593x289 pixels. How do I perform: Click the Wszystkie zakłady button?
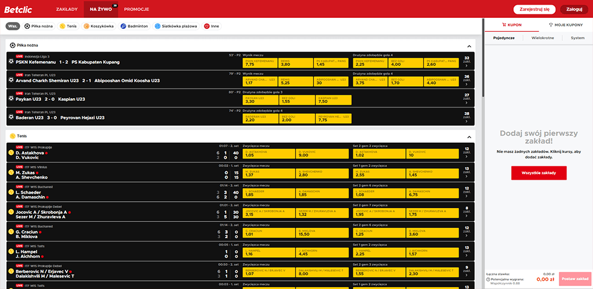pos(539,173)
